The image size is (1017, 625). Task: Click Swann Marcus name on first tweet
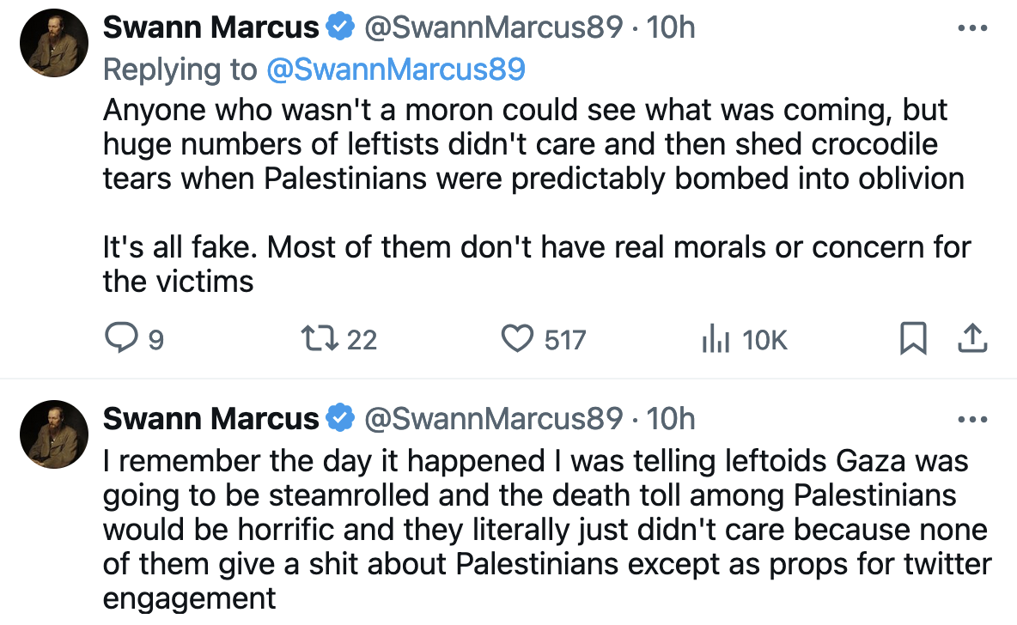pos(210,27)
